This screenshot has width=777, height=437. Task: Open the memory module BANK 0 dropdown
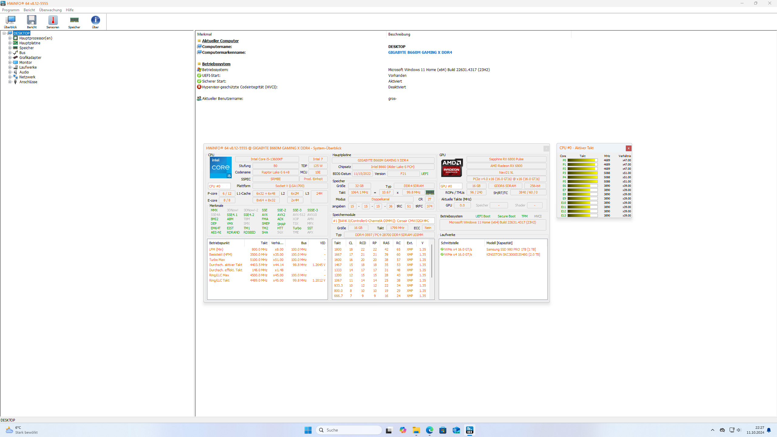(x=383, y=221)
